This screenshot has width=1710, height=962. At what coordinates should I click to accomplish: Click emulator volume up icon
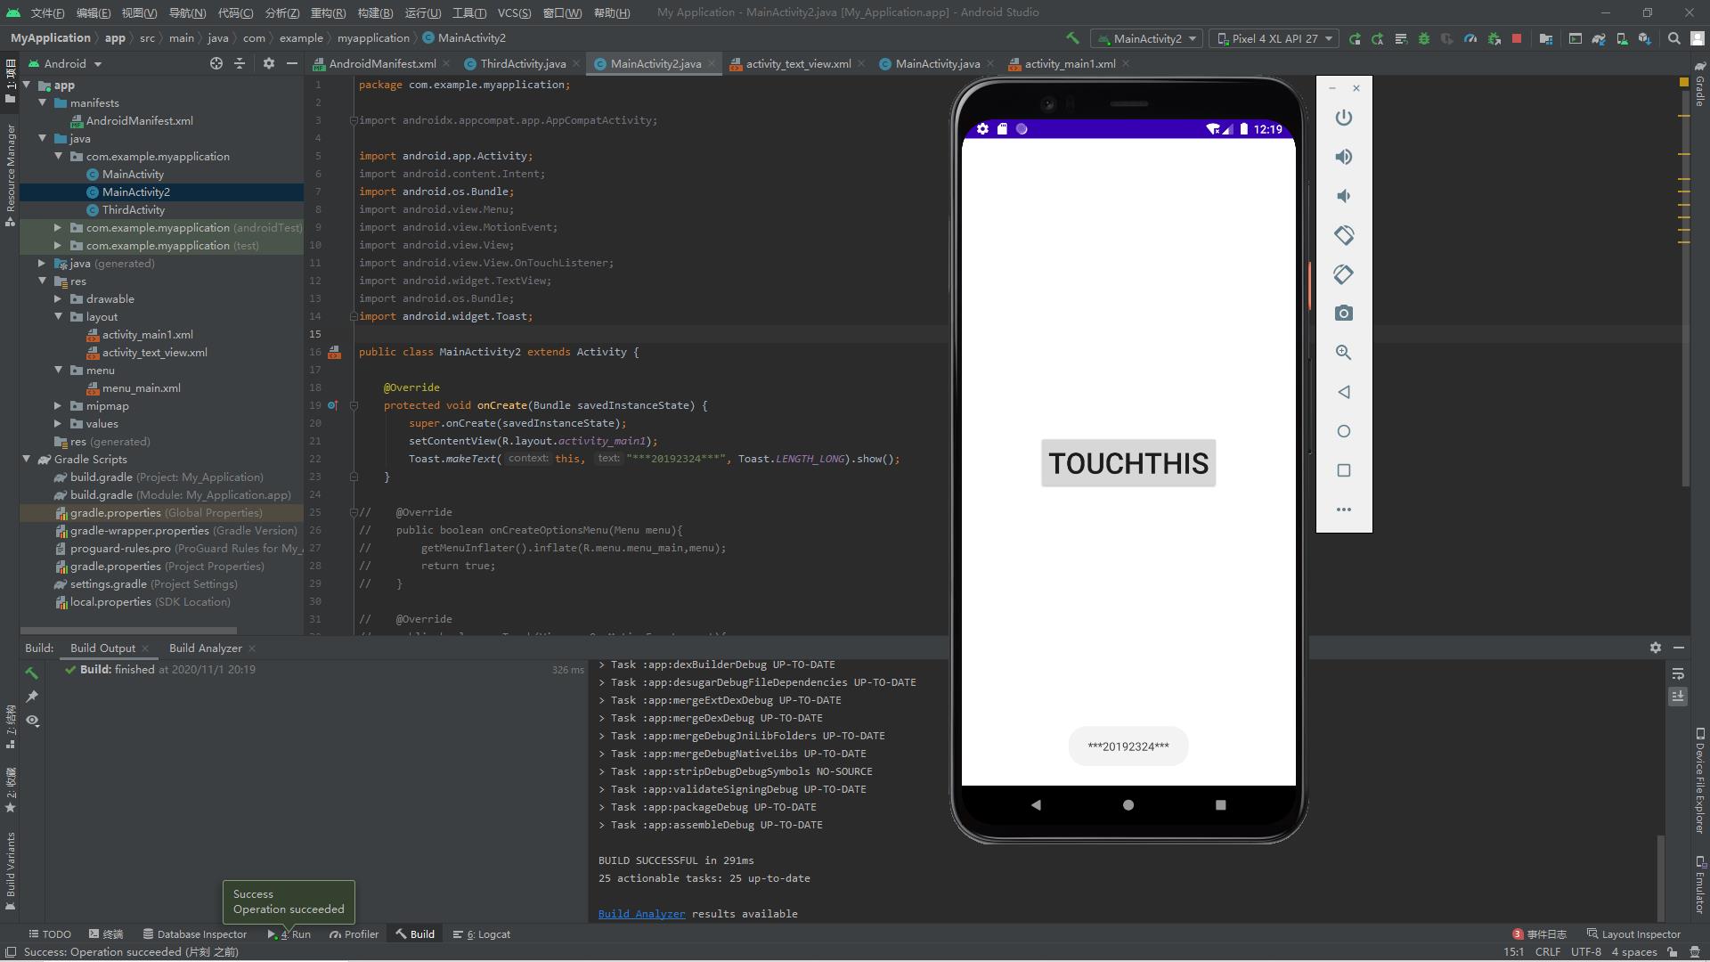point(1344,157)
